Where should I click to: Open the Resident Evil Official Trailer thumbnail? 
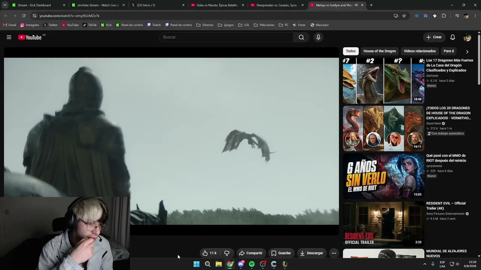tap(383, 223)
